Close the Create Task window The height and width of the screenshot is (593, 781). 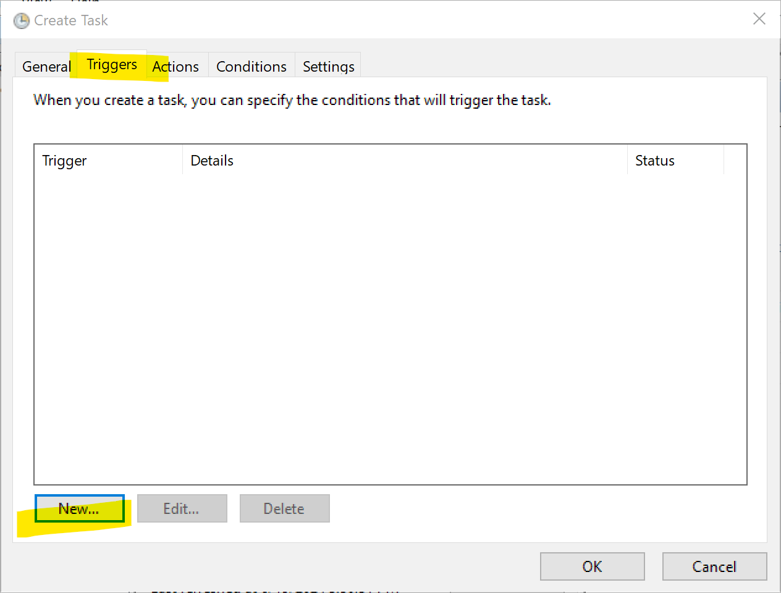(x=759, y=19)
